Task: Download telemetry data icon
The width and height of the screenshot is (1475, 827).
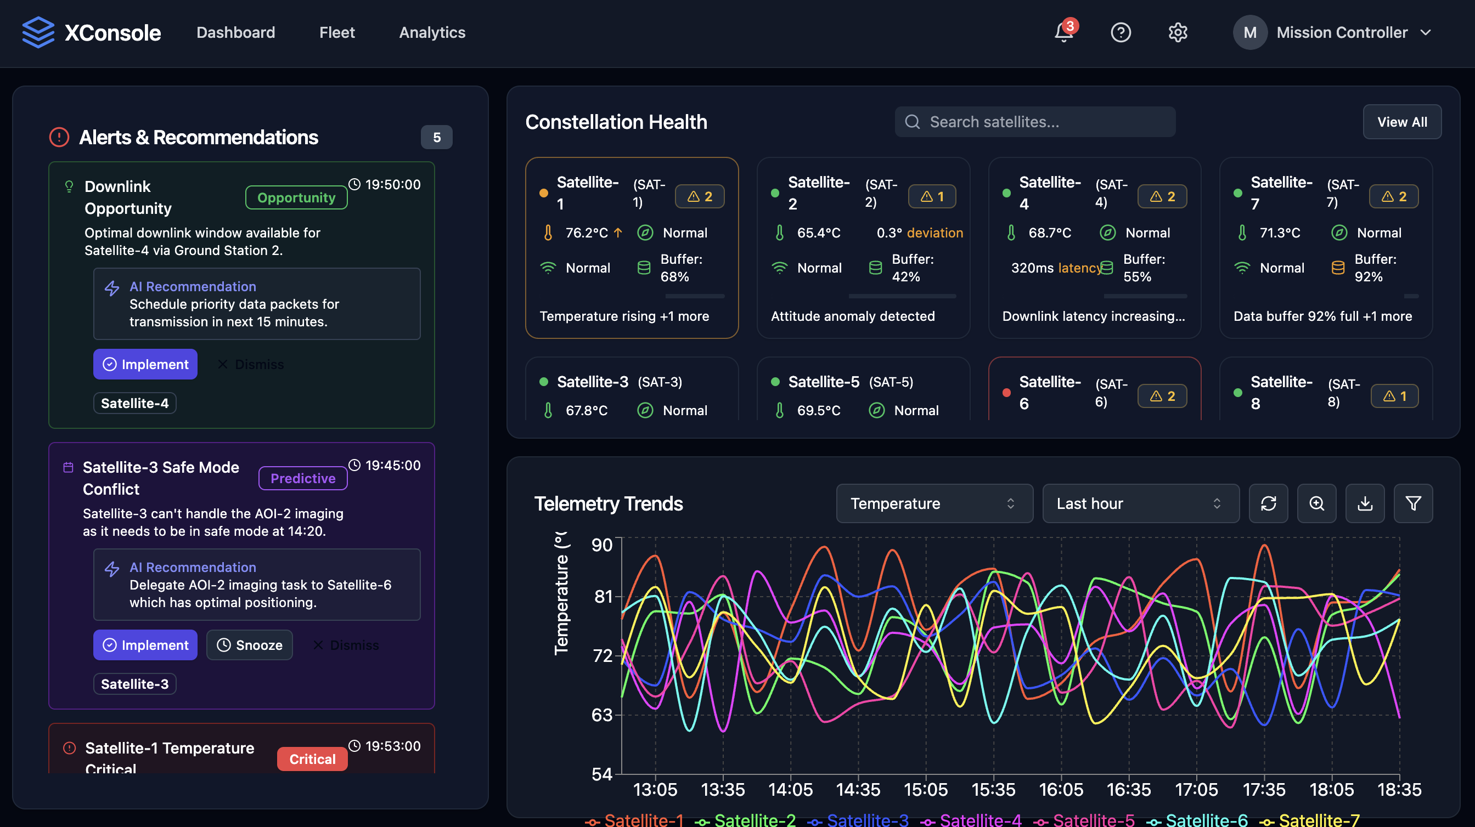Action: [x=1365, y=503]
